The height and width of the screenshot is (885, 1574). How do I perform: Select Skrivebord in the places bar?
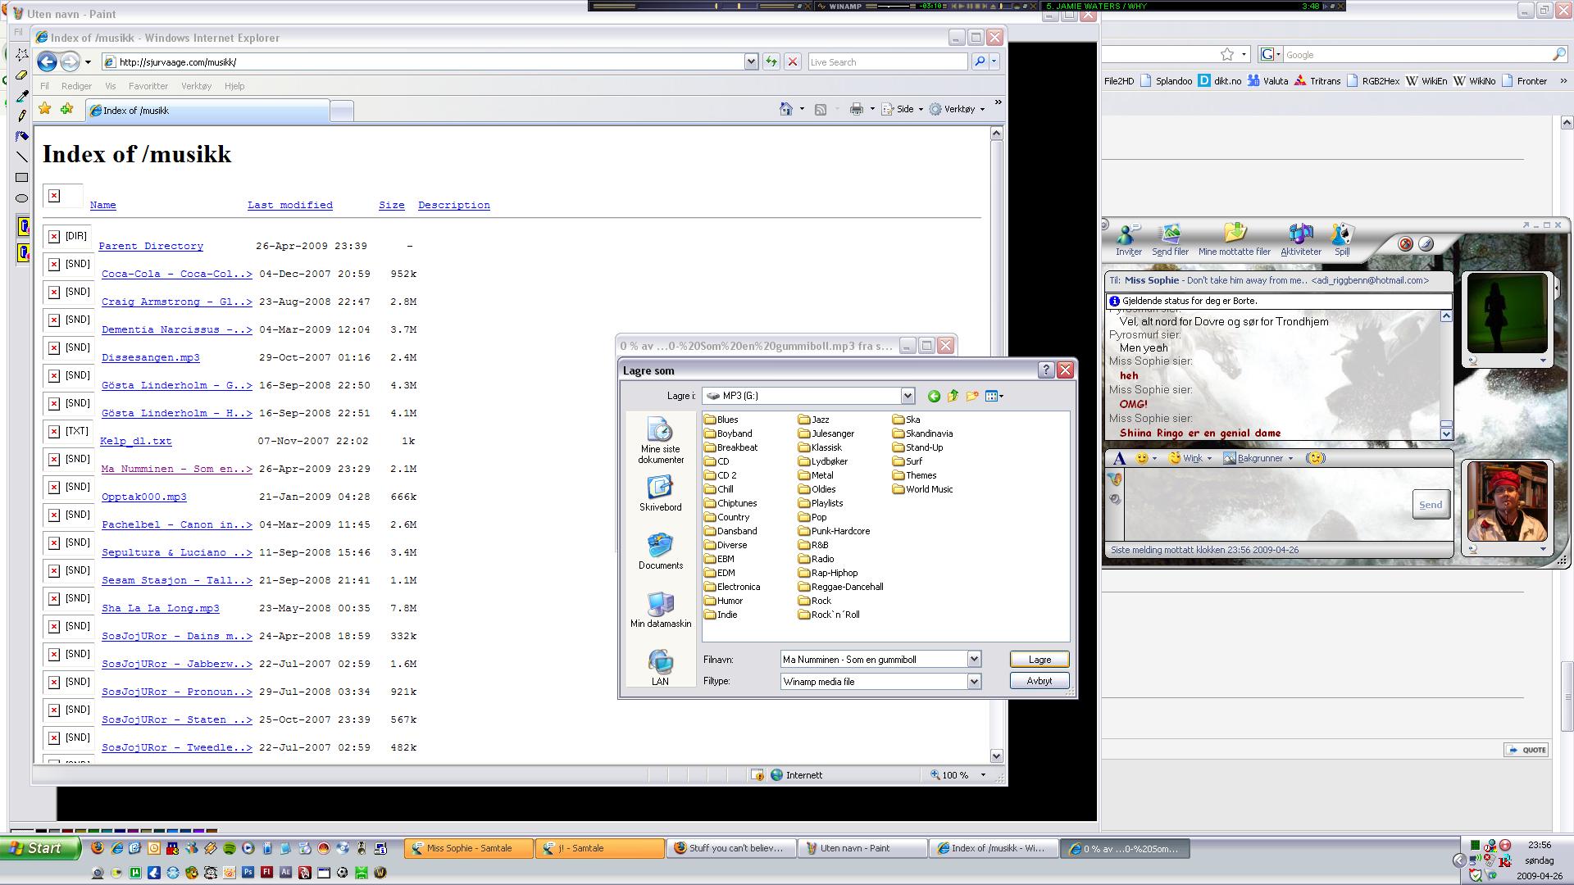click(x=661, y=492)
